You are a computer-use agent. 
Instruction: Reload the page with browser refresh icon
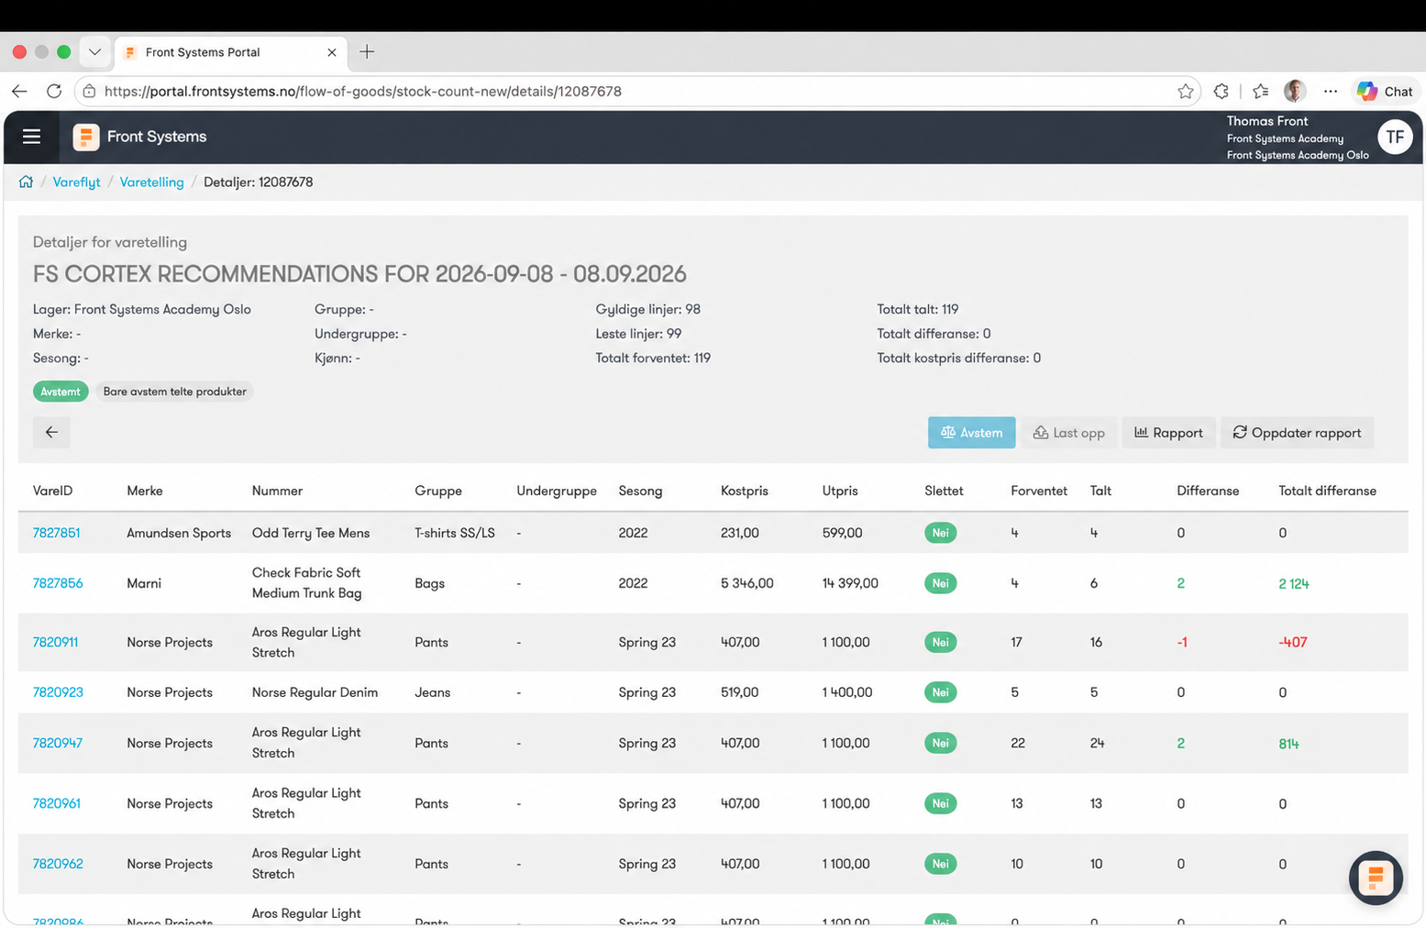point(54,91)
